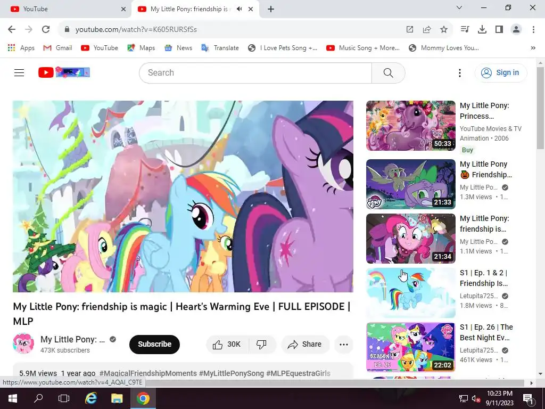Viewport: 545px width, 409px height.
Task: Open Apps bookmark
Action: pyautogui.click(x=21, y=48)
